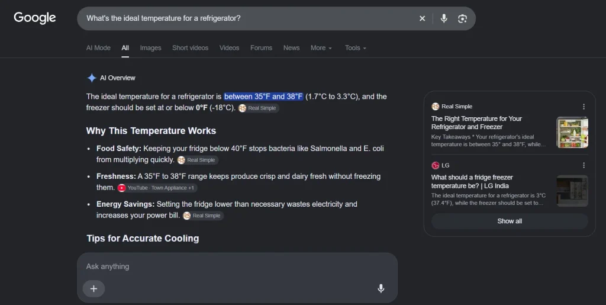This screenshot has height=305, width=606.
Task: Click the 'Freshness:' bold label
Action: 117,176
